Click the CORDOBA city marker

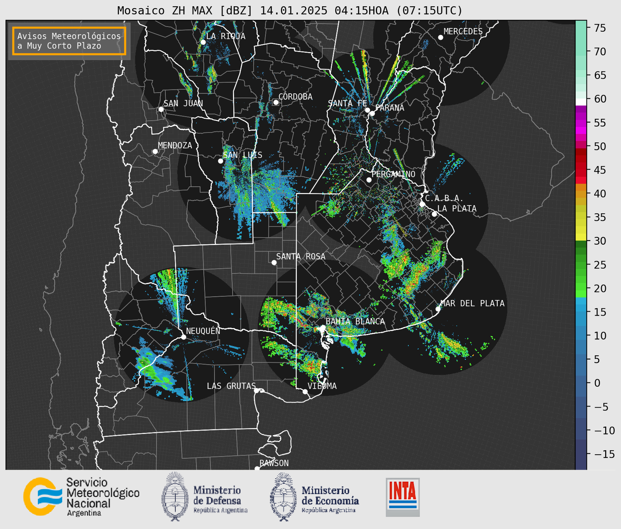(x=276, y=102)
